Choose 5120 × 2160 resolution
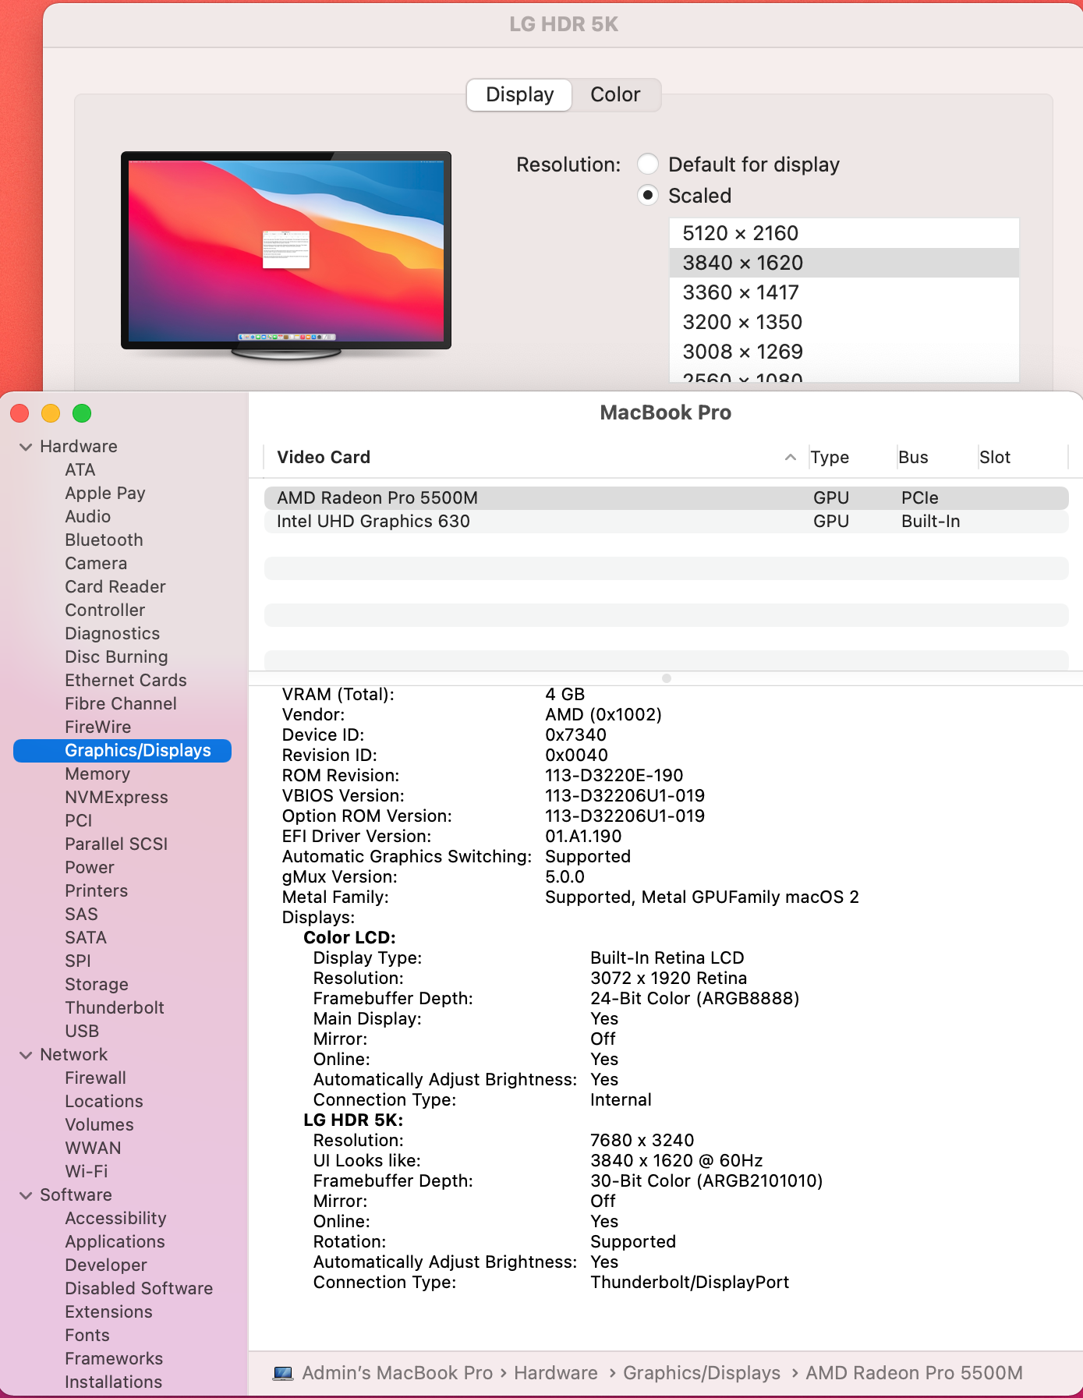 click(x=844, y=233)
